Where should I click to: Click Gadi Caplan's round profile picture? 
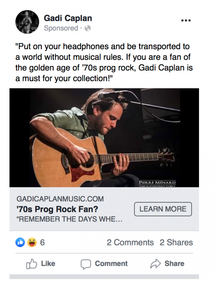pos(27,22)
